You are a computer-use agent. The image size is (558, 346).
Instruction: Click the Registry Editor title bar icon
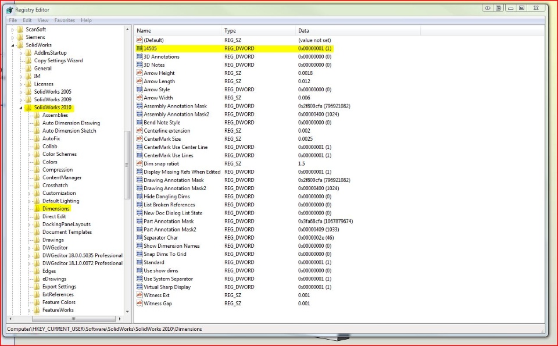point(10,10)
